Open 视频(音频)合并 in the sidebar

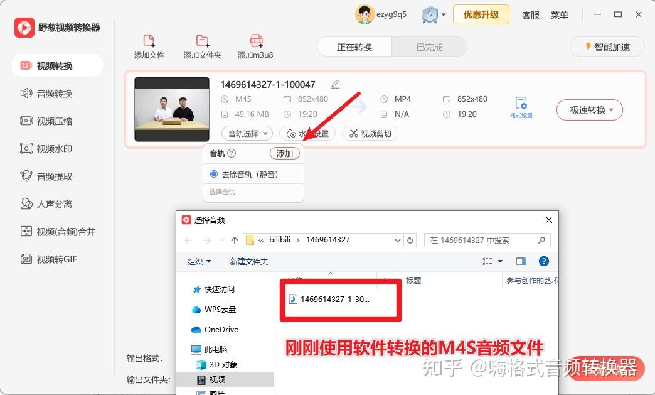[x=57, y=231]
